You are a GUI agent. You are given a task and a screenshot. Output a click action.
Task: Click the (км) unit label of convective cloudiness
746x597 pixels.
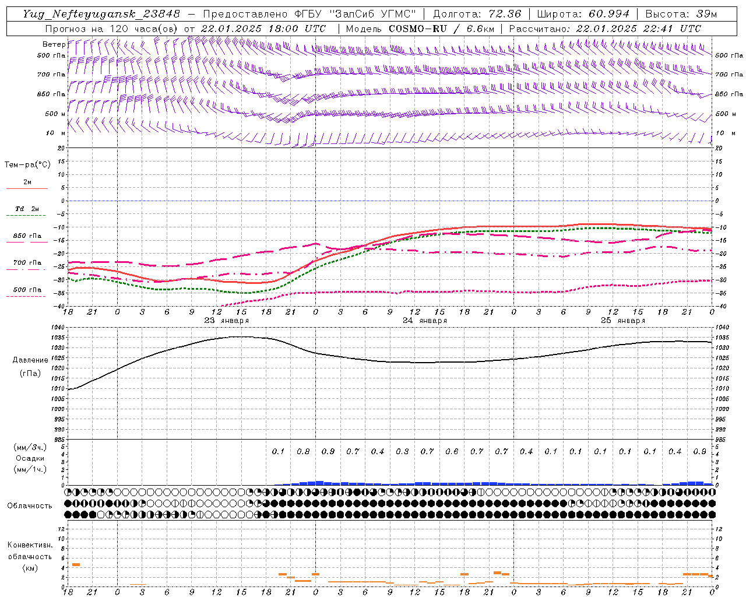(x=30, y=568)
